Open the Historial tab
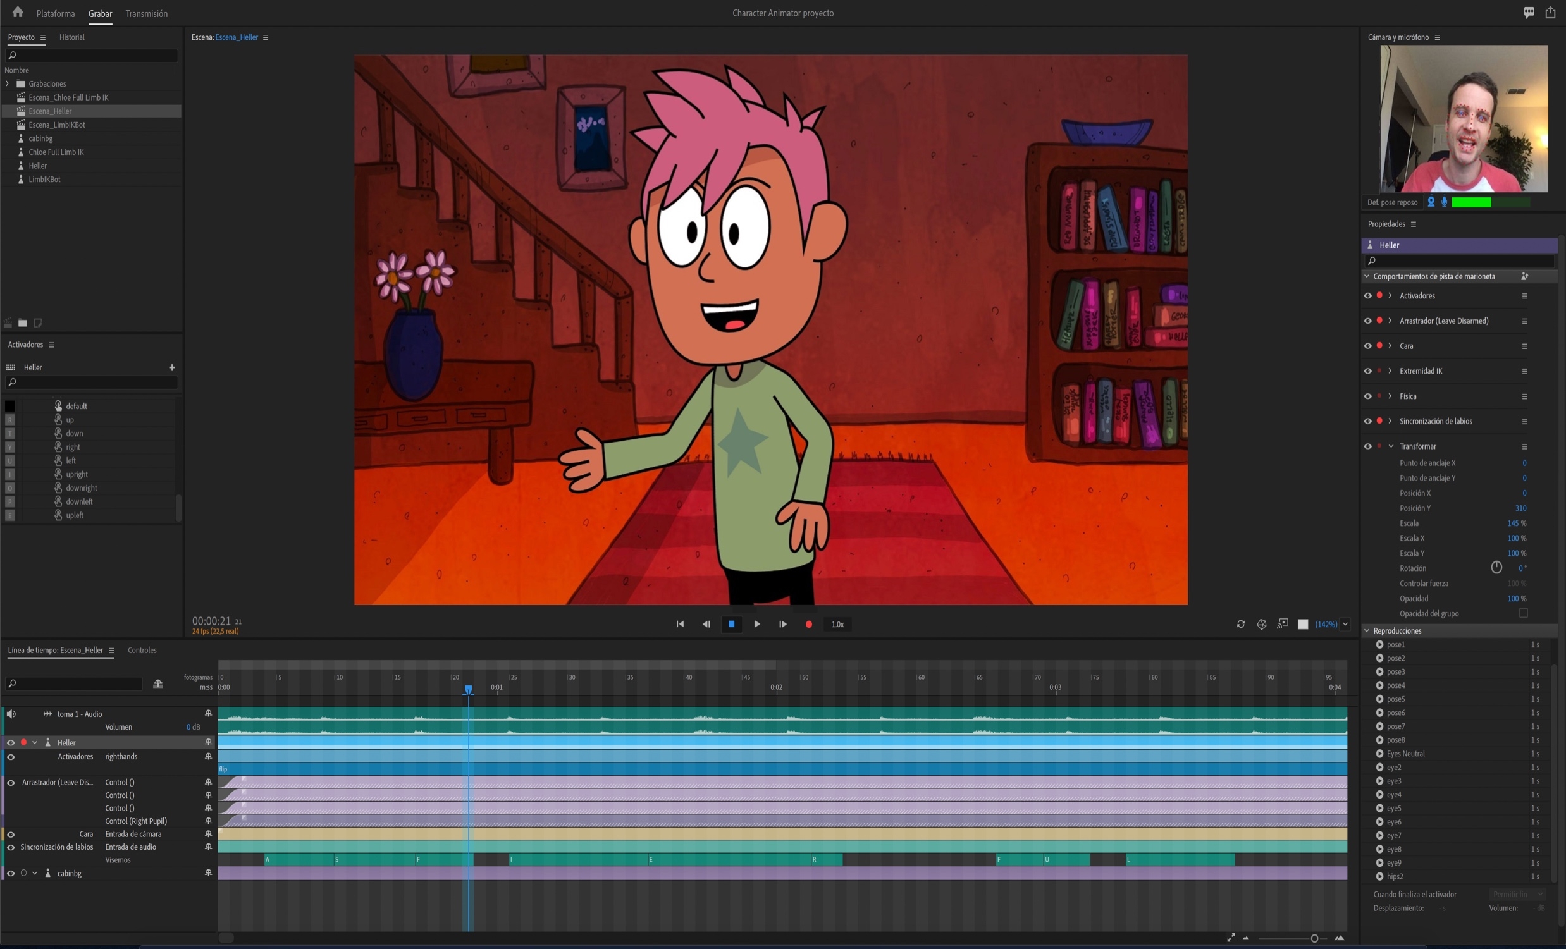Image resolution: width=1566 pixels, height=949 pixels. (x=71, y=37)
